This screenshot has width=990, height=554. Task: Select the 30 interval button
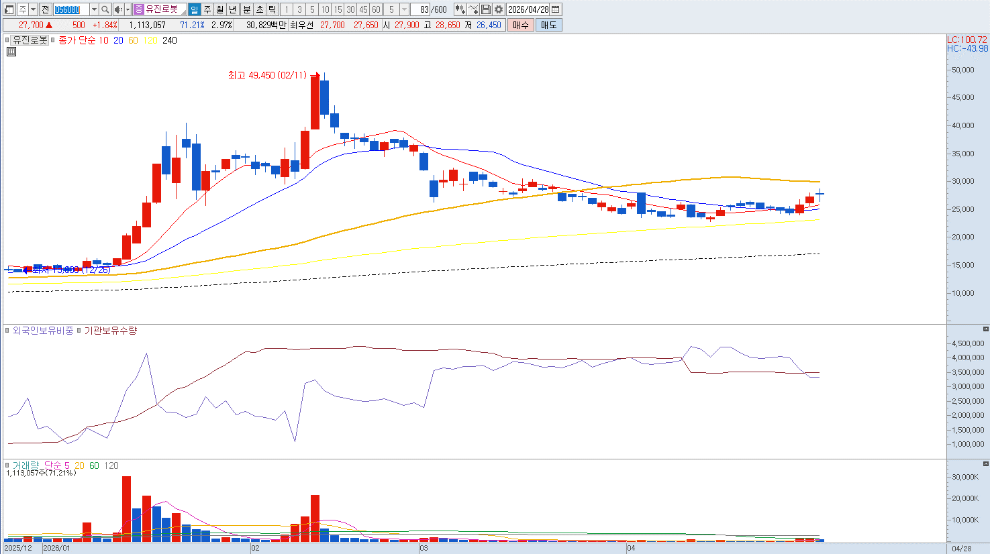(x=350, y=9)
